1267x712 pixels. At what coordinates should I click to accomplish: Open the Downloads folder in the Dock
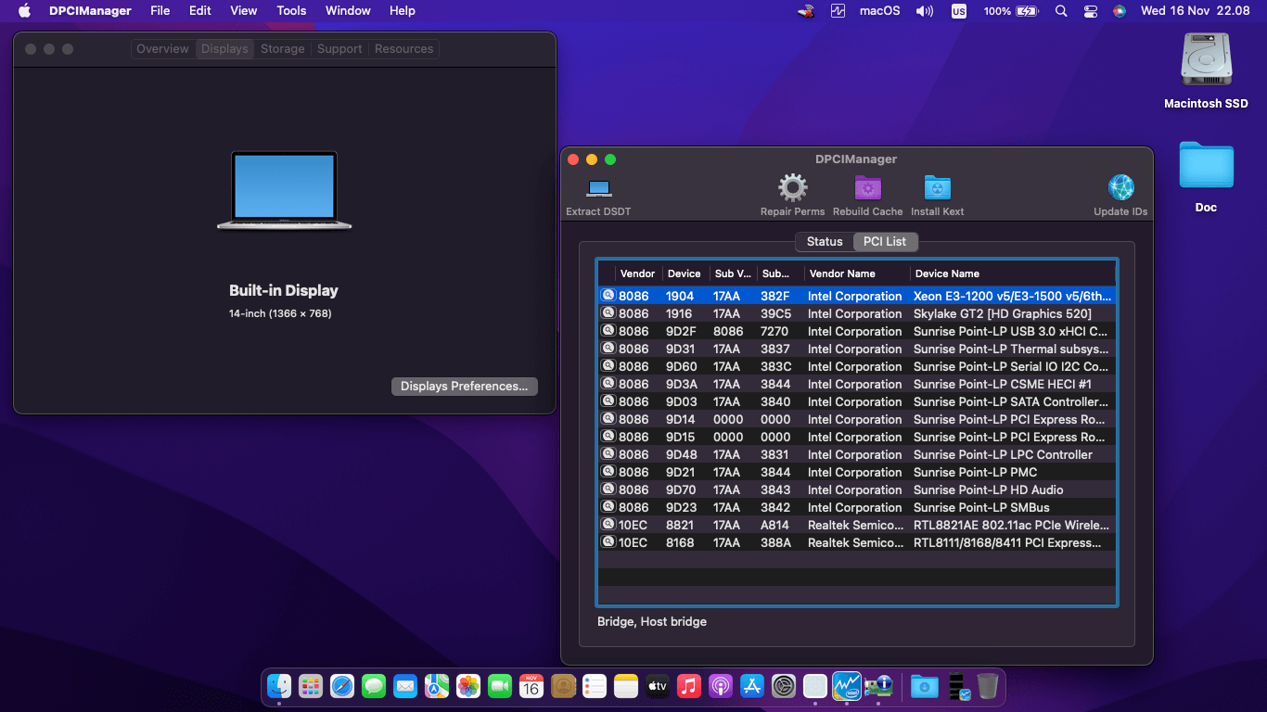coord(924,686)
